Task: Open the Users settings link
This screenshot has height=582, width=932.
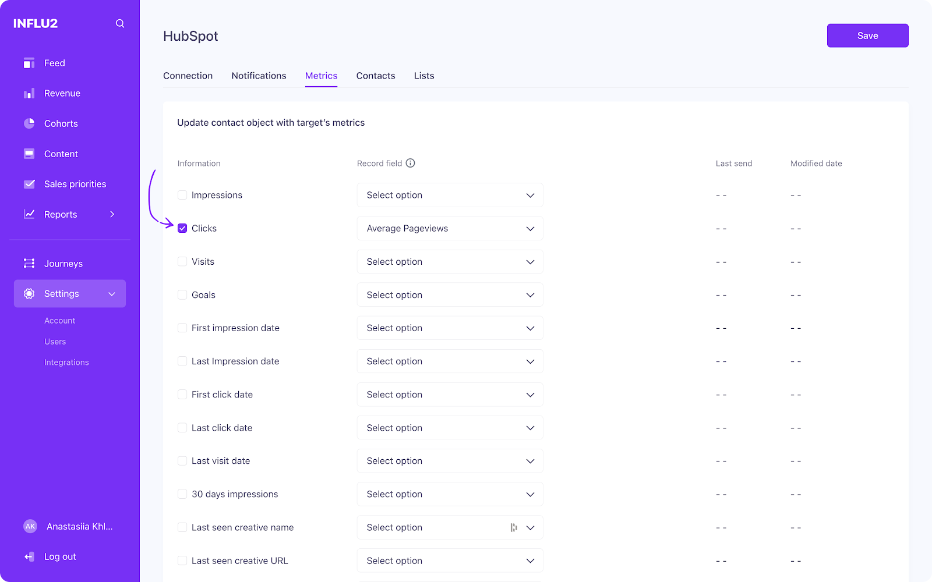Action: coord(55,342)
